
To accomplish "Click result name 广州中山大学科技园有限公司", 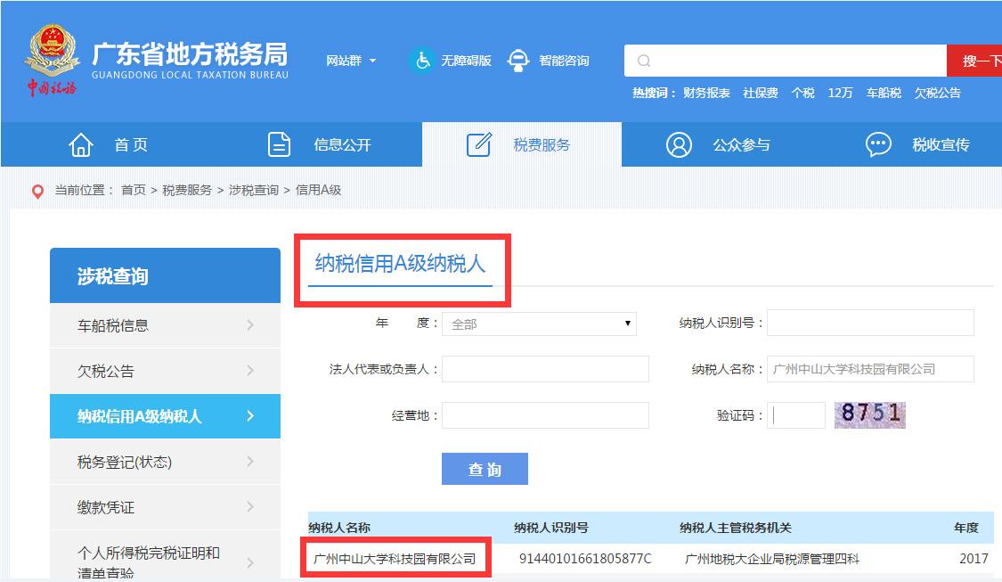I will [395, 559].
